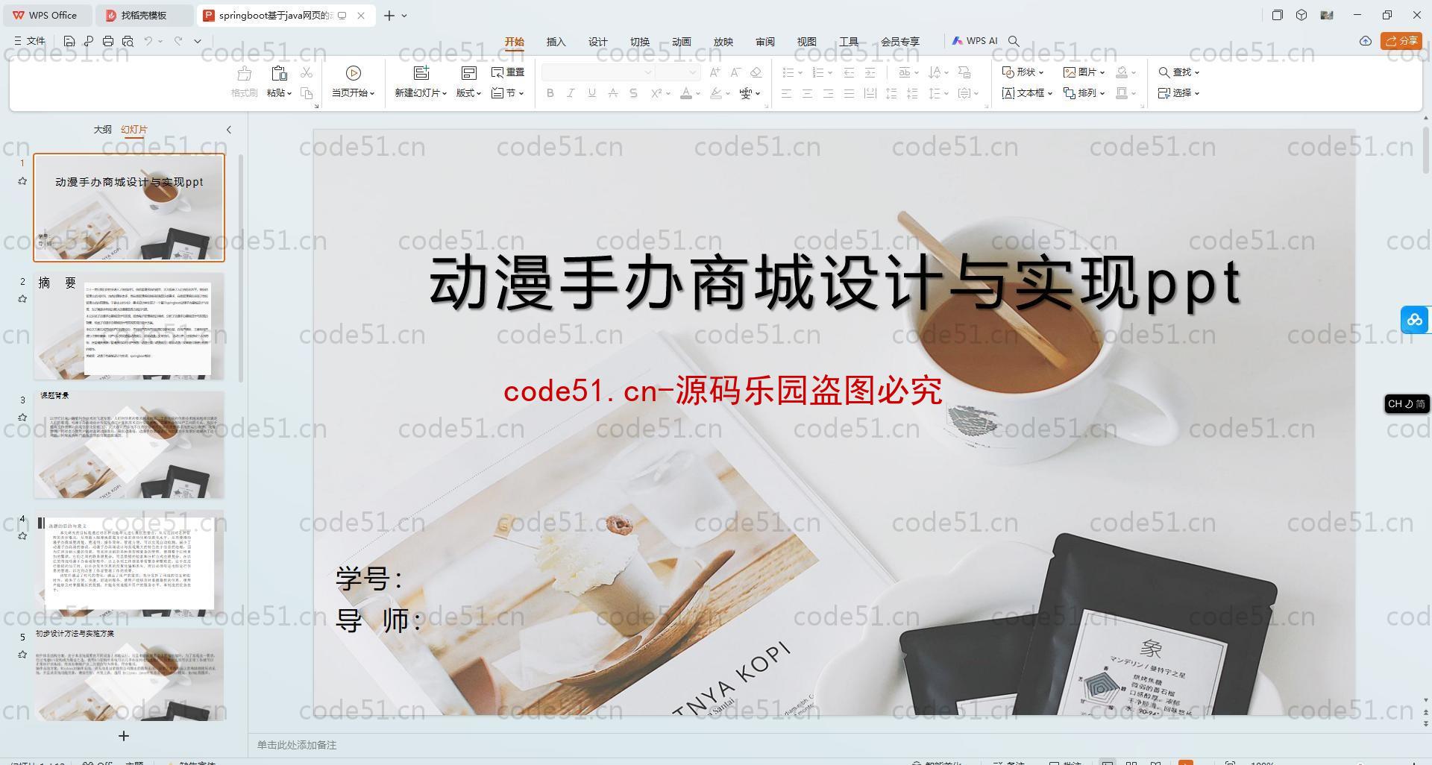
Task: Toggle Strikethrough formatting
Action: [x=612, y=93]
